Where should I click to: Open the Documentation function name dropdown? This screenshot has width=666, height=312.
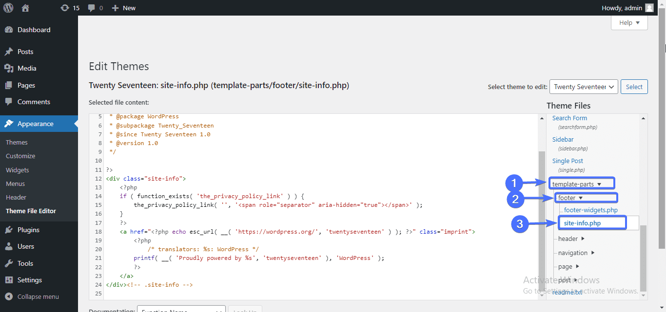point(181,310)
